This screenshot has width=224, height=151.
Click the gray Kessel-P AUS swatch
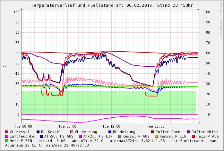click(x=119, y=136)
